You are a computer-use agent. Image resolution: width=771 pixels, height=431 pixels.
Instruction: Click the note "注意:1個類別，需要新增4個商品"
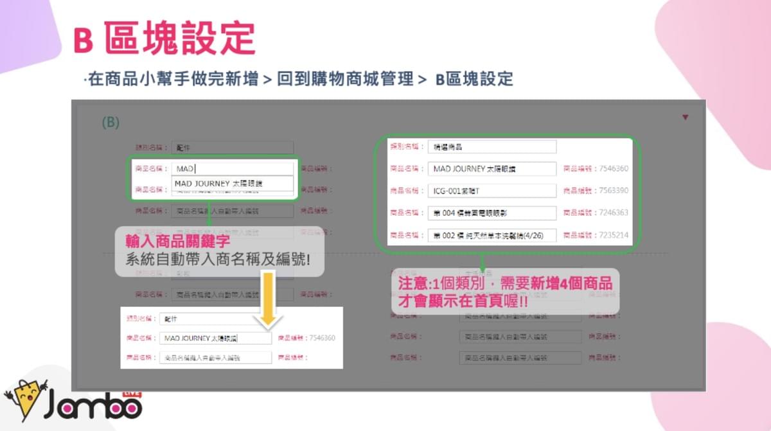pos(505,283)
